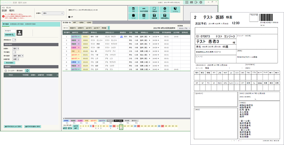The image size is (284, 145).
Task: Click the logout door-arrow icon
Action: [x=196, y=2]
